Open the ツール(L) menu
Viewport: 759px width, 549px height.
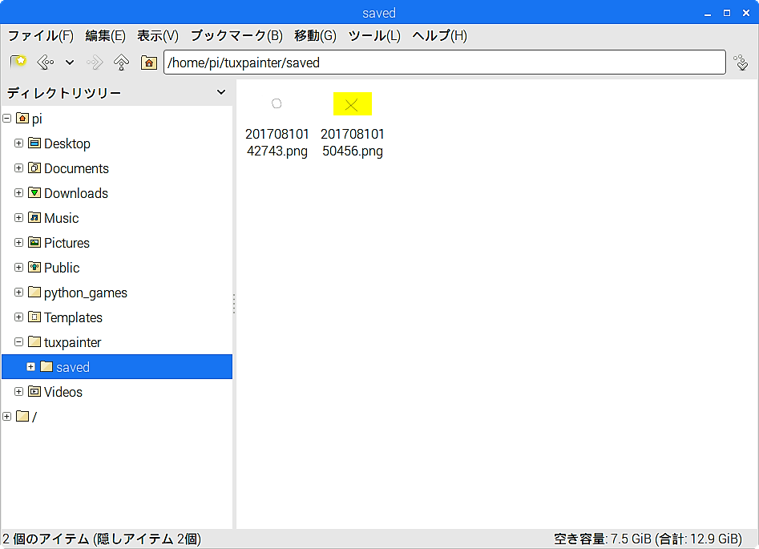coord(374,36)
